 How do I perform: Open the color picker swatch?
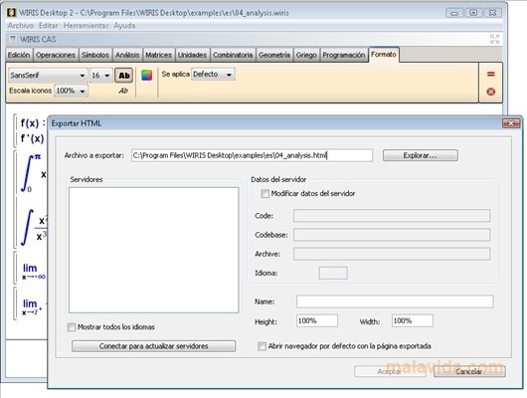tap(146, 76)
